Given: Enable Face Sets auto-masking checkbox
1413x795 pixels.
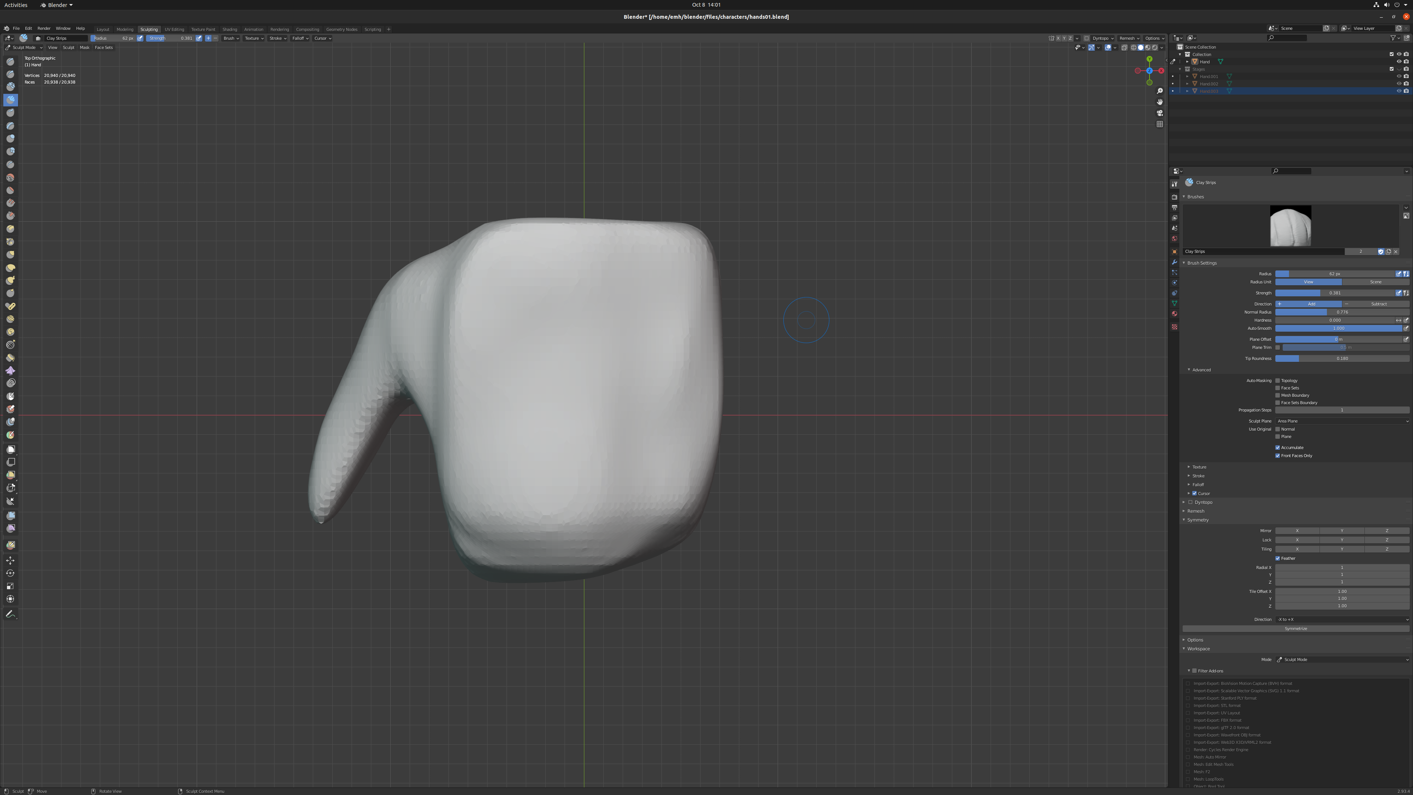Looking at the screenshot, I should (x=1278, y=388).
